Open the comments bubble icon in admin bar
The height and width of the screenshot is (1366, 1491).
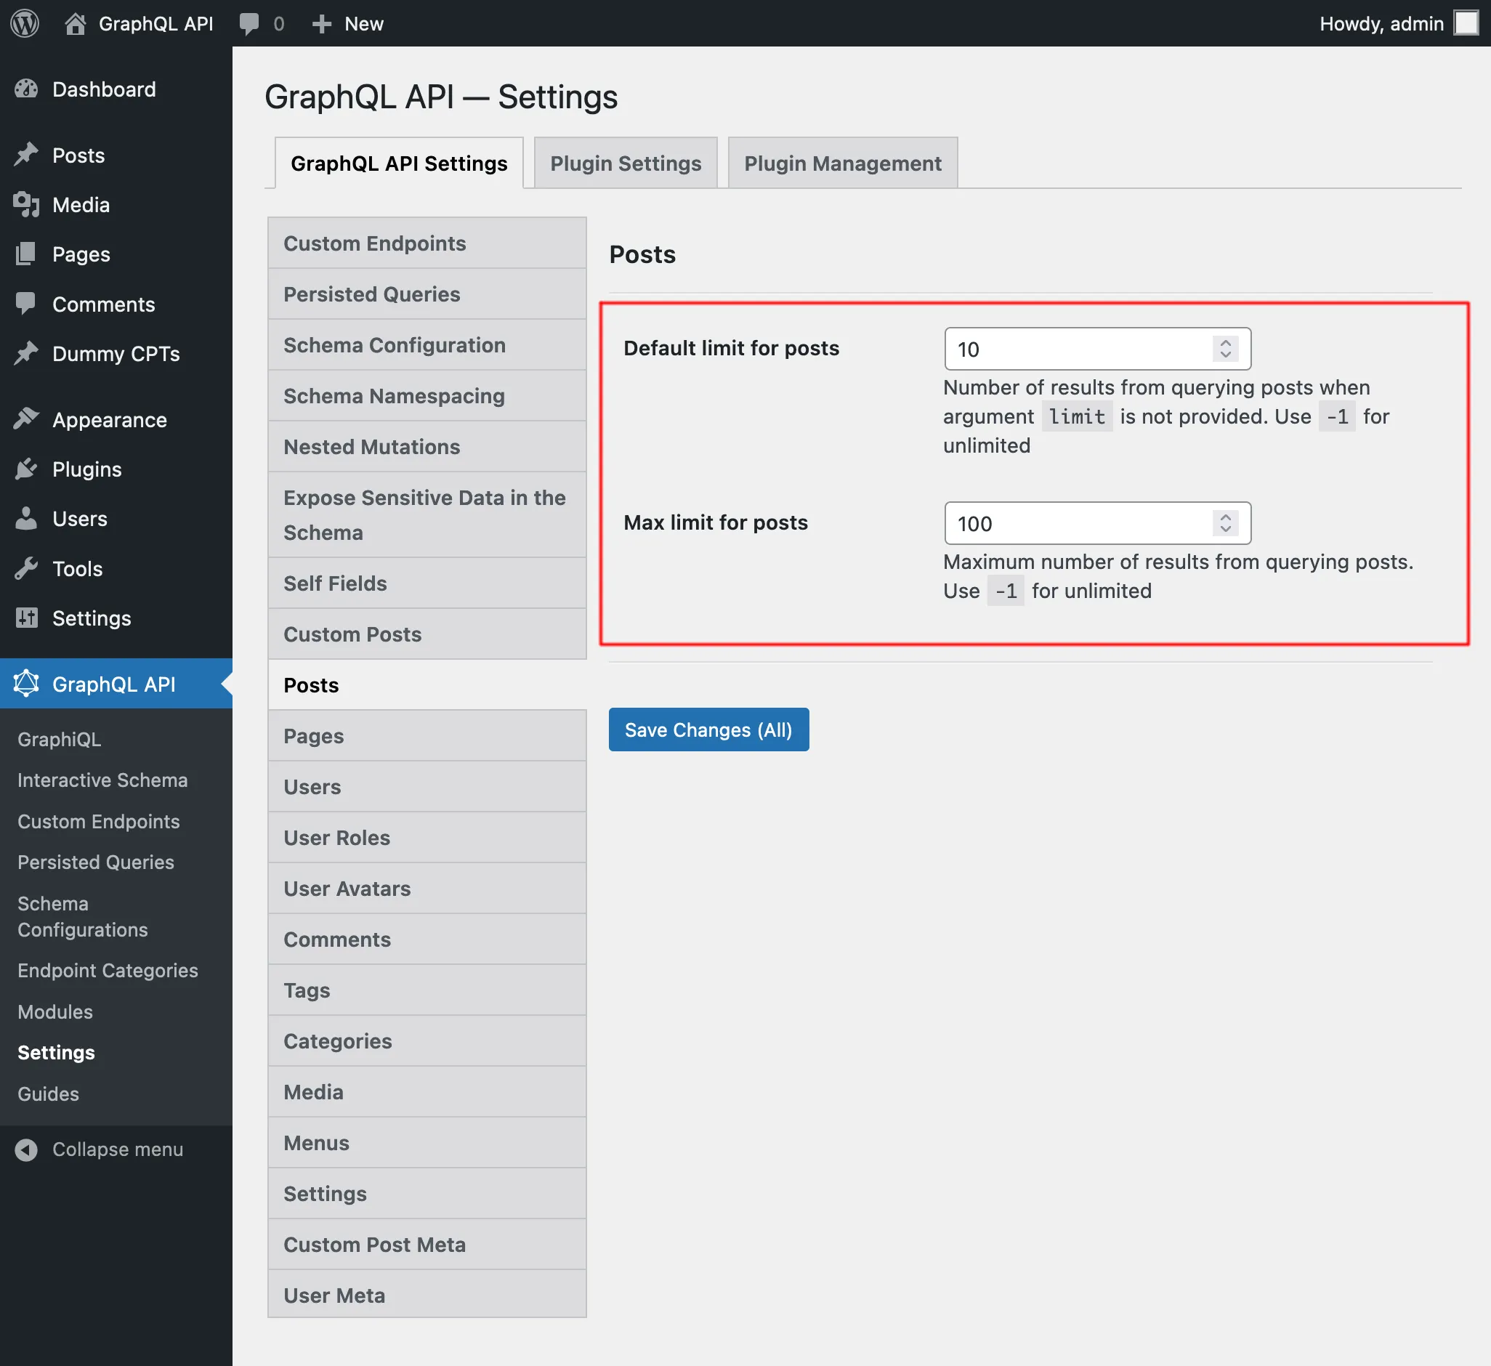[x=249, y=24]
